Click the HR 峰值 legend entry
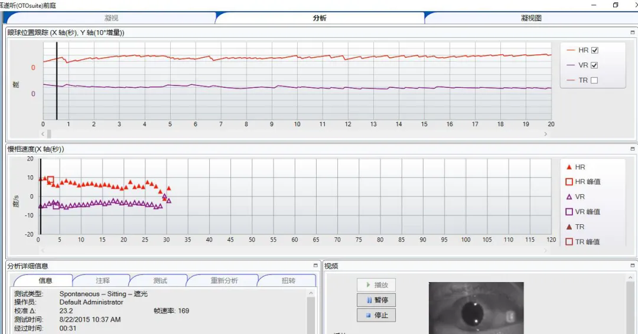The height and width of the screenshot is (334, 638). click(x=583, y=182)
